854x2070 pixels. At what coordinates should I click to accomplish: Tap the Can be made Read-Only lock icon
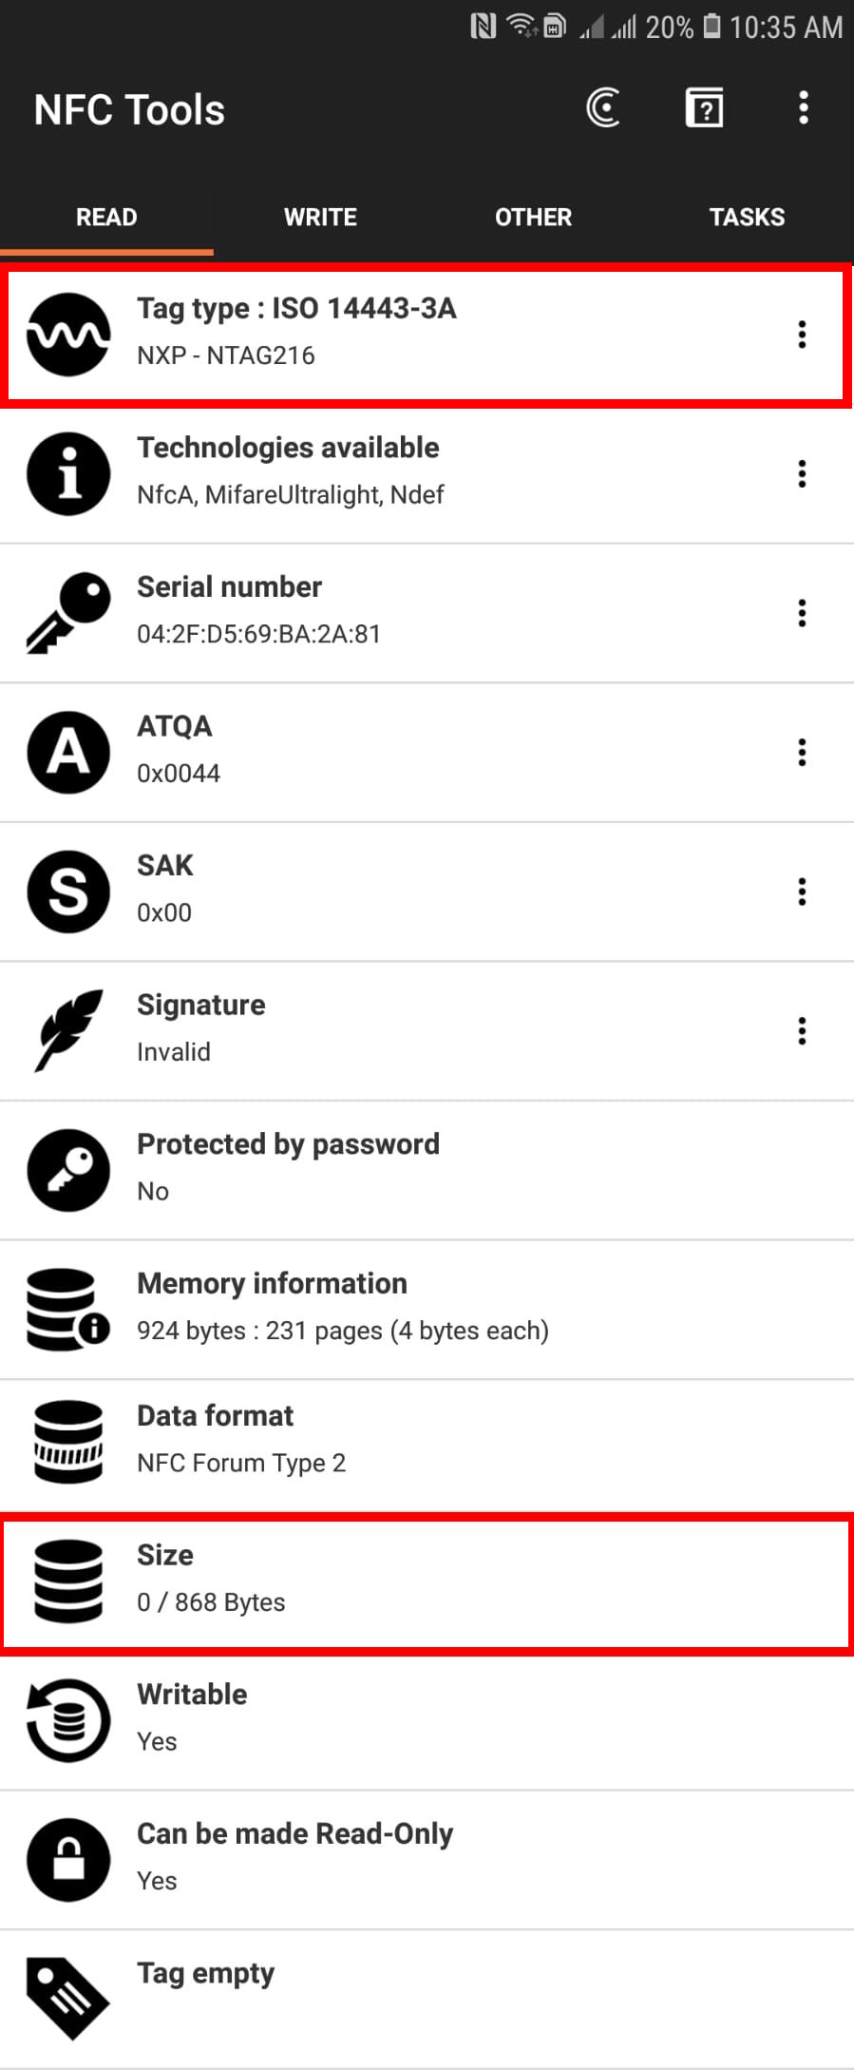[68, 1859]
